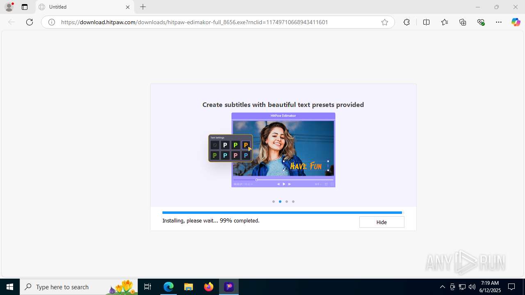
Task: Select the fourth carousel dot indicator
Action: point(293,202)
